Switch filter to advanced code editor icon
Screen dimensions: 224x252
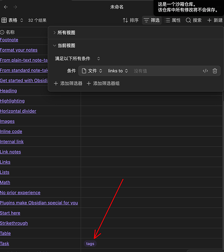205,71
